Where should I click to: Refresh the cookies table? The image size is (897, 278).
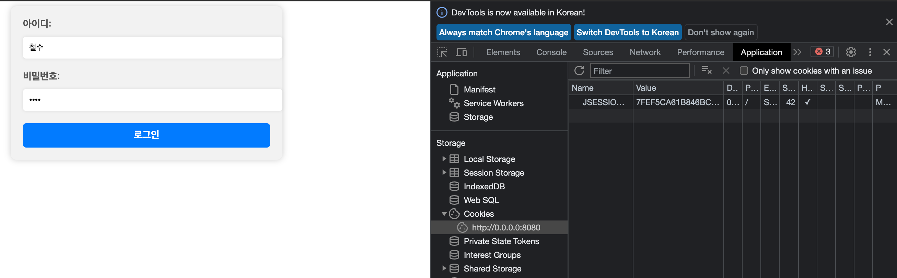click(x=579, y=71)
